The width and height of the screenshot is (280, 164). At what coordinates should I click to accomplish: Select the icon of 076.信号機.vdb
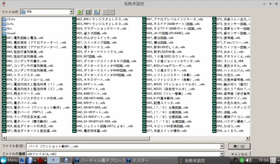214,38
